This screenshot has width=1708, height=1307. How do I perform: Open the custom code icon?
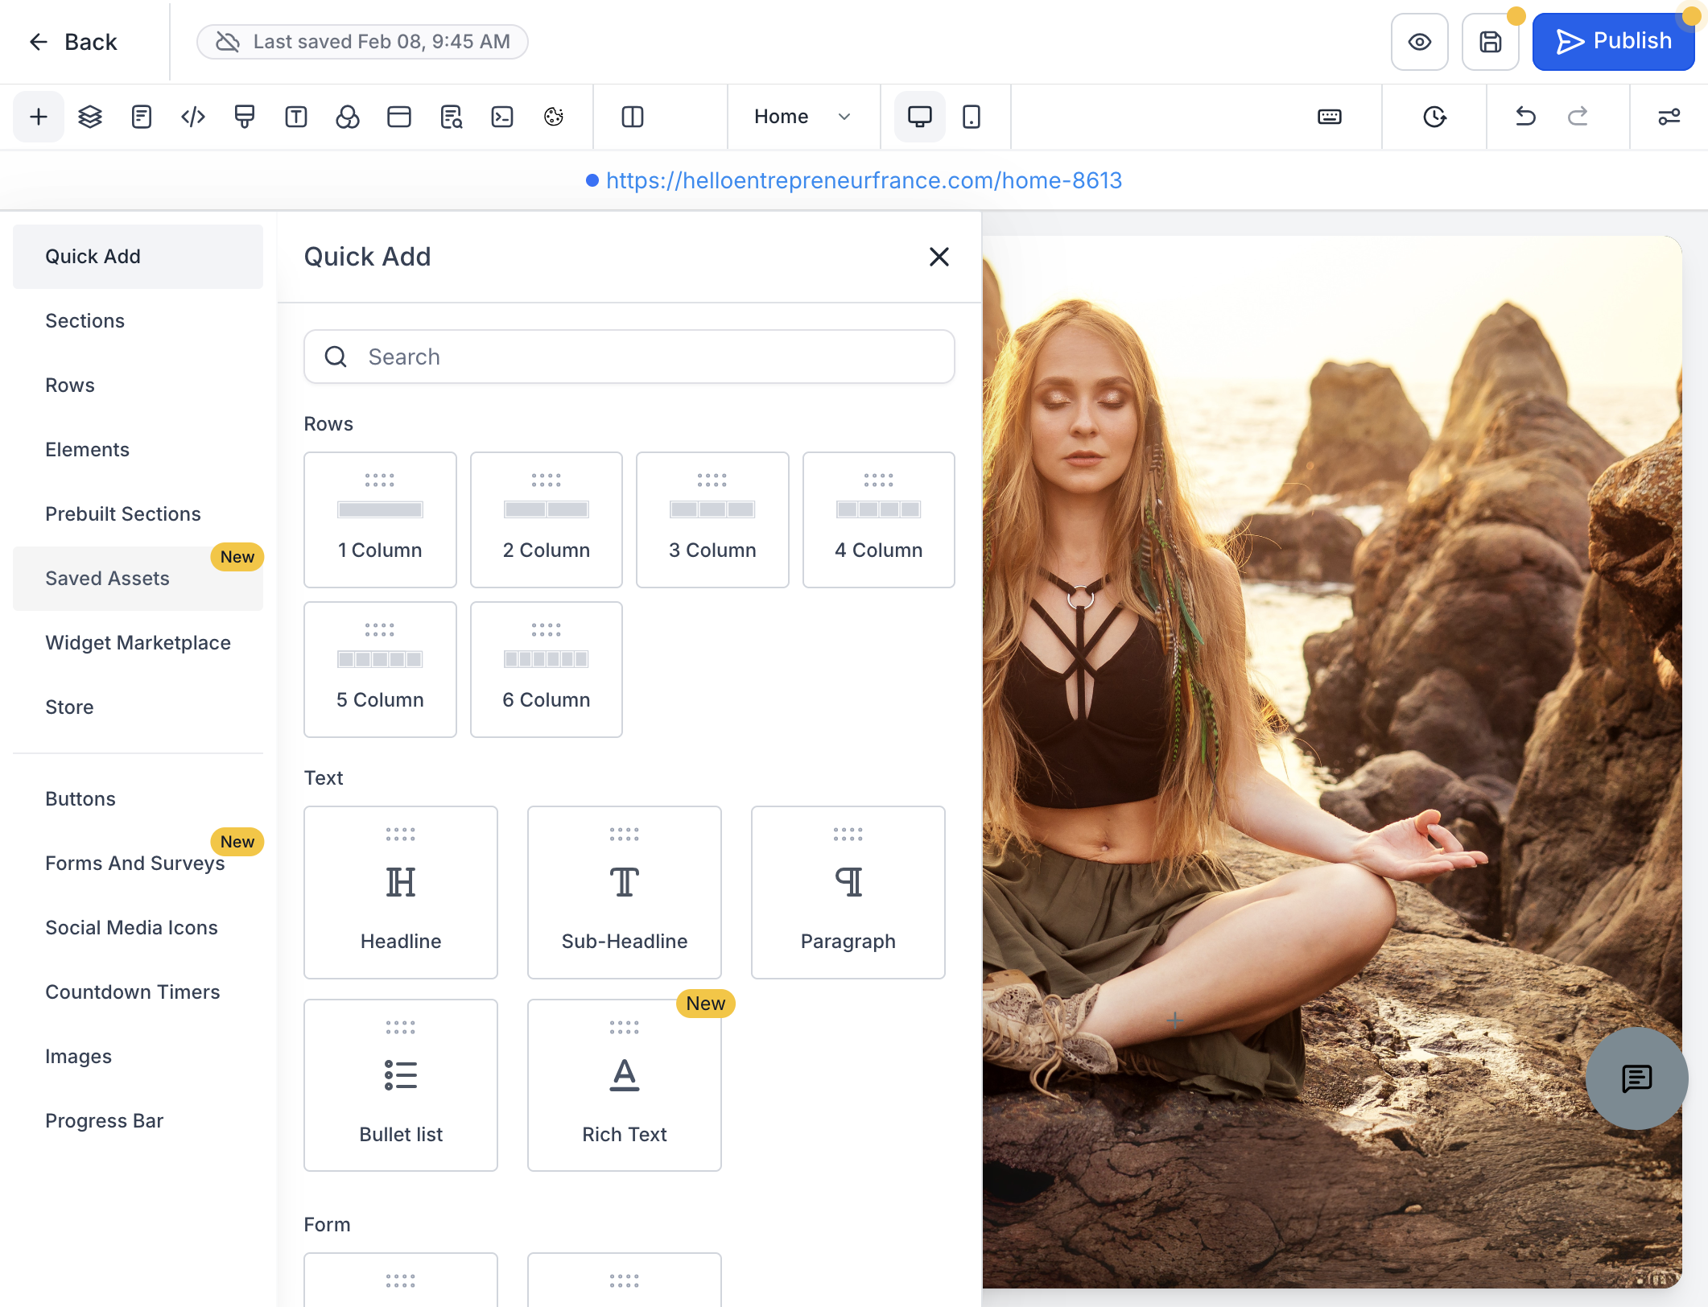click(193, 117)
